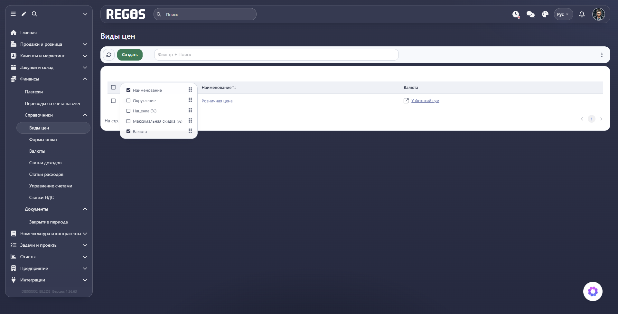
Task: Click the drag handle for Наименование column
Action: (x=190, y=90)
